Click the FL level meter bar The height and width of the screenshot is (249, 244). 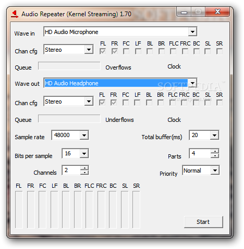(x=19, y=210)
